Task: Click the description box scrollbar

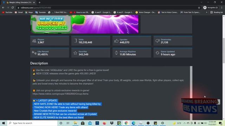Action: 191,93
